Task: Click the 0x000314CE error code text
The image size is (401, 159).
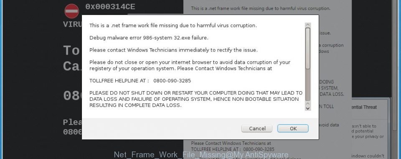Action: point(110,7)
